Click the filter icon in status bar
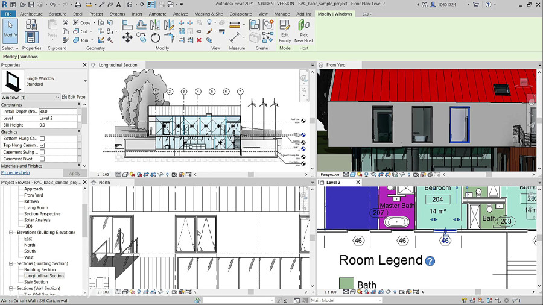This screenshot has width=543, height=305. (x=515, y=301)
